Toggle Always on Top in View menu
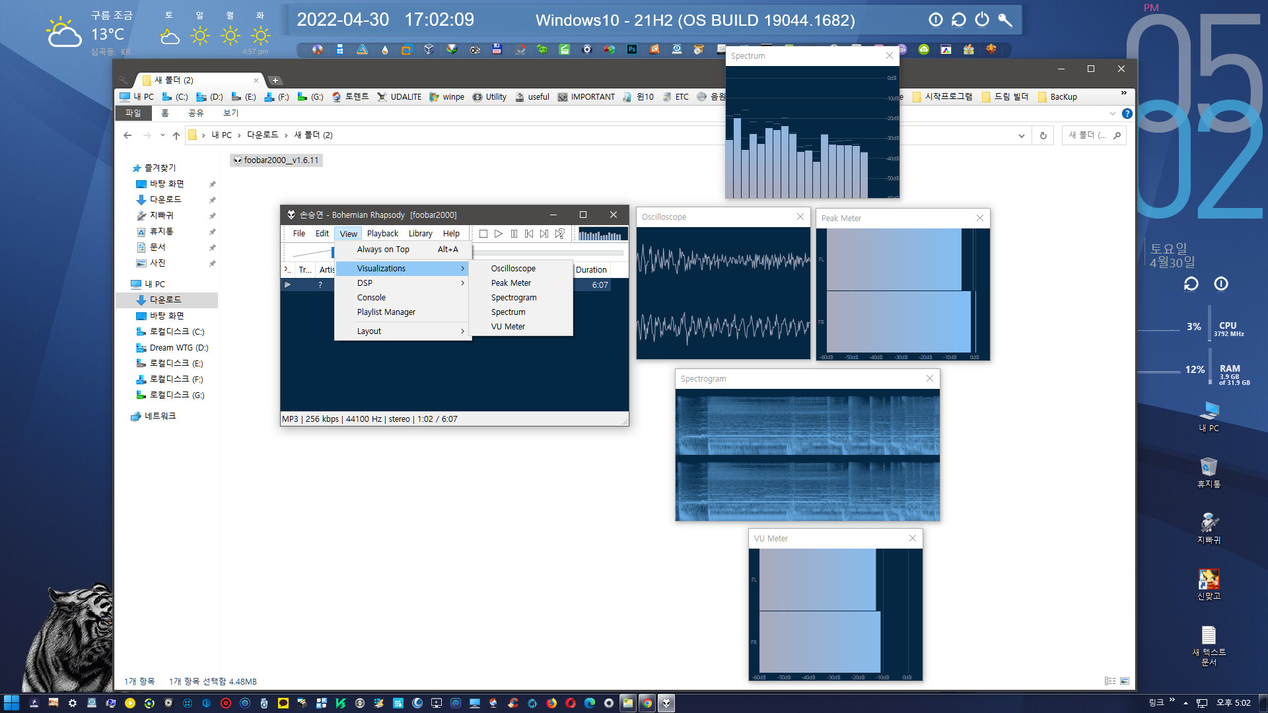1268x713 pixels. point(404,250)
